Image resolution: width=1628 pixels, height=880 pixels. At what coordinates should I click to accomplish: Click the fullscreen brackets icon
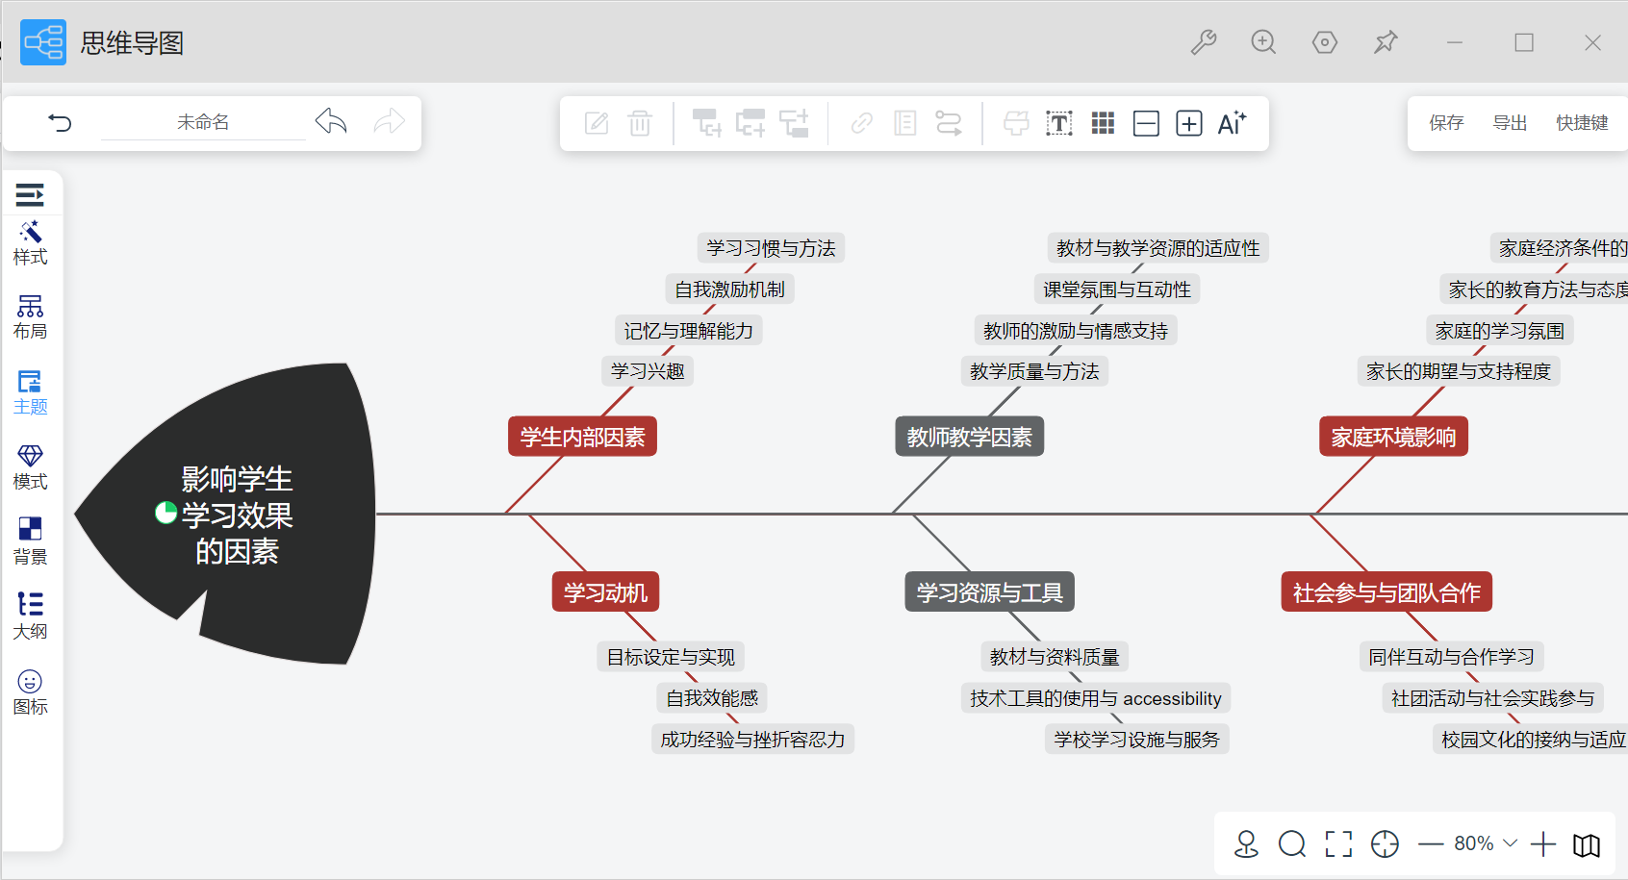pos(1338,844)
